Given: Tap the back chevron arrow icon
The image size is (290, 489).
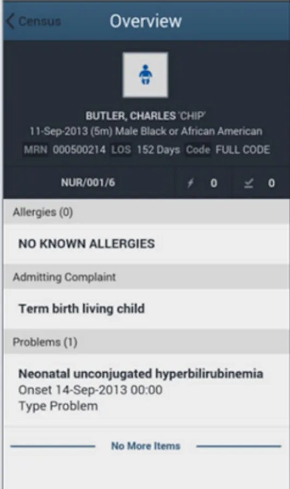Looking at the screenshot, I should pyautogui.click(x=10, y=21).
